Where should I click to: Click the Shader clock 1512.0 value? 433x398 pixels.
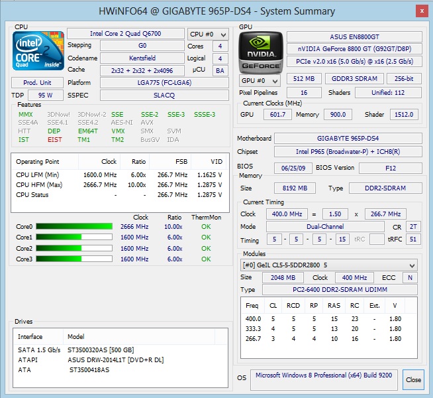pyautogui.click(x=404, y=115)
